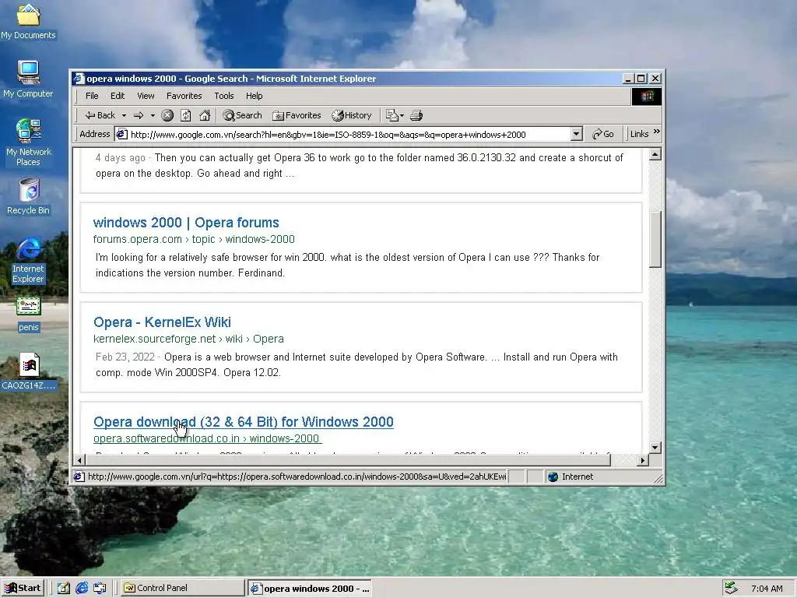Click the page icon in the Address bar
The image size is (797, 598).
121,134
